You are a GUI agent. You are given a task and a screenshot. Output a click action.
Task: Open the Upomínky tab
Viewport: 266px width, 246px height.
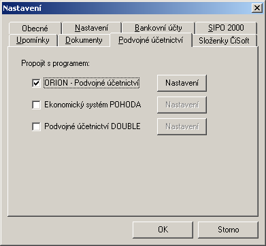click(x=33, y=40)
